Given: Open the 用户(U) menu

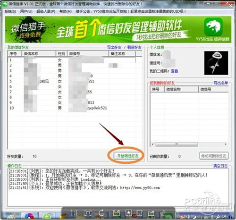Looking at the screenshot, I should click(x=26, y=11).
